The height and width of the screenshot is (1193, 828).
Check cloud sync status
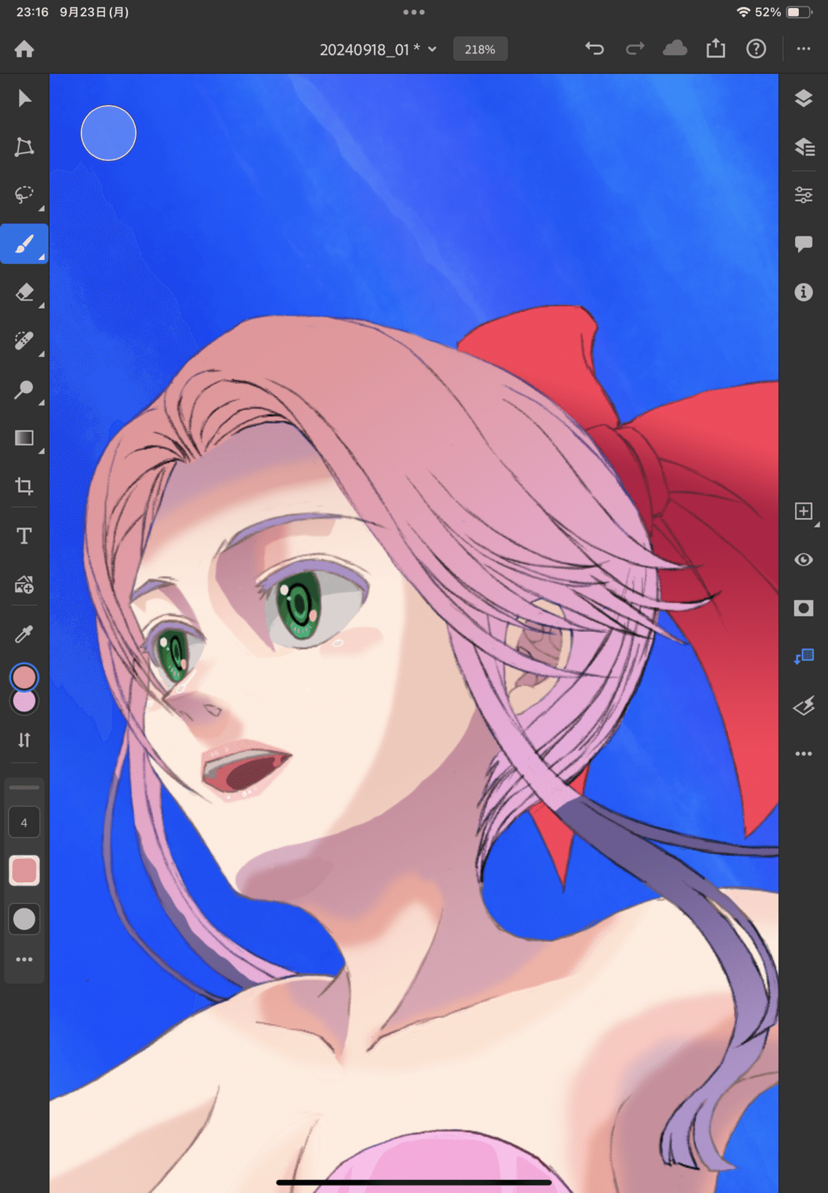click(675, 48)
